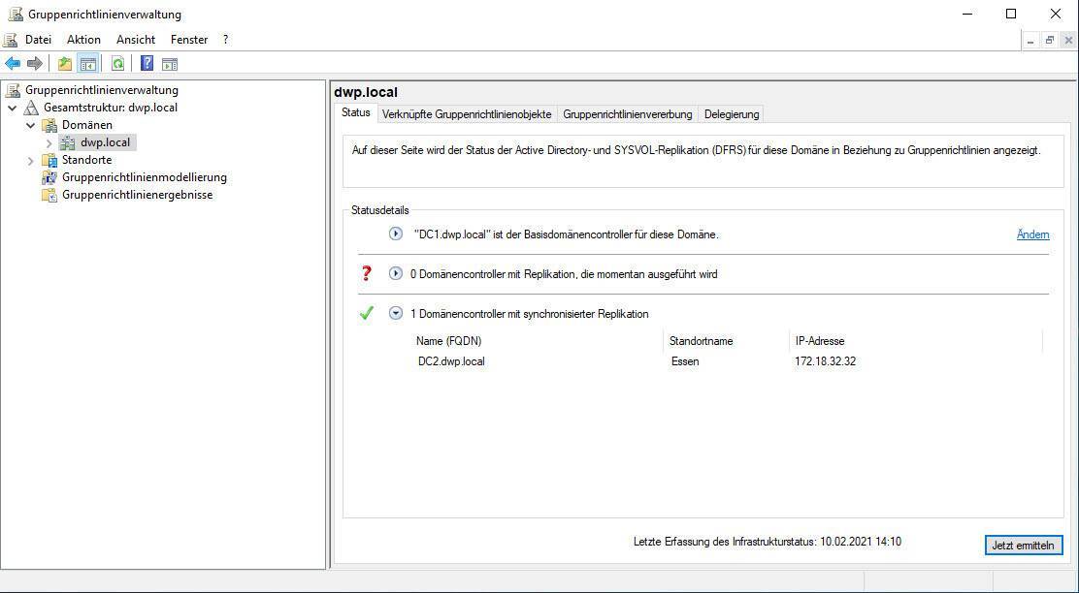
Task: Click the green Refresh toolbar icon
Action: pos(117,64)
